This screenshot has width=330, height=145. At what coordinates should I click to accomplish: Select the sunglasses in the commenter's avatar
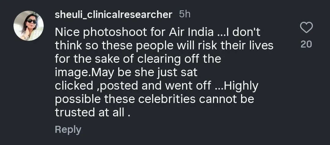click(x=32, y=21)
